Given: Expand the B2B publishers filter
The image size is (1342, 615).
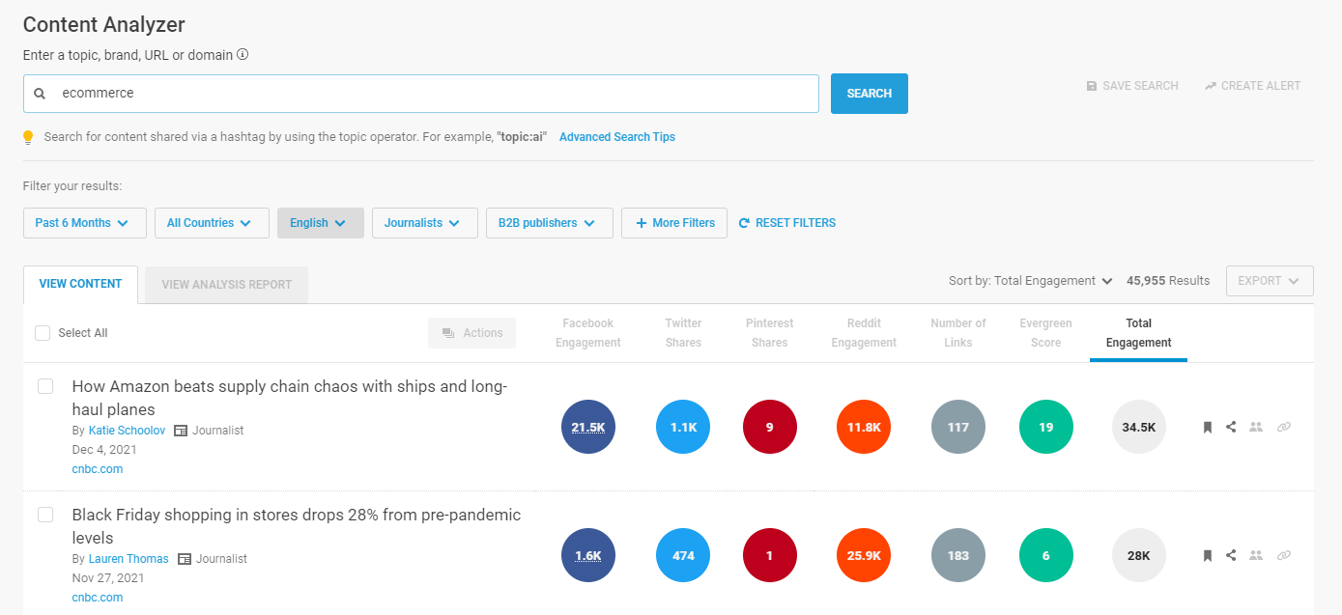Looking at the screenshot, I should click(550, 223).
